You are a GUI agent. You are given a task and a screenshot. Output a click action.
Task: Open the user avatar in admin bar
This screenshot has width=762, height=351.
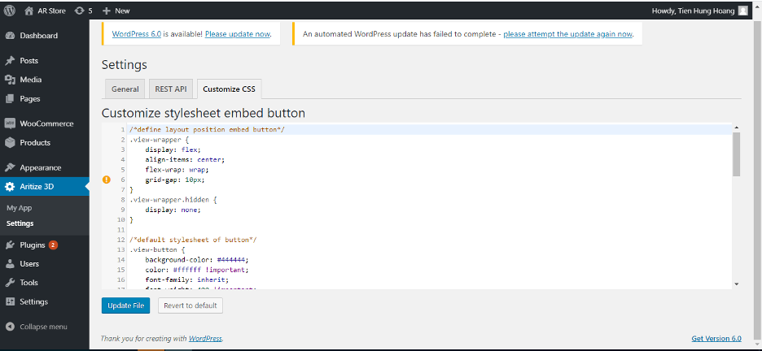click(x=743, y=11)
